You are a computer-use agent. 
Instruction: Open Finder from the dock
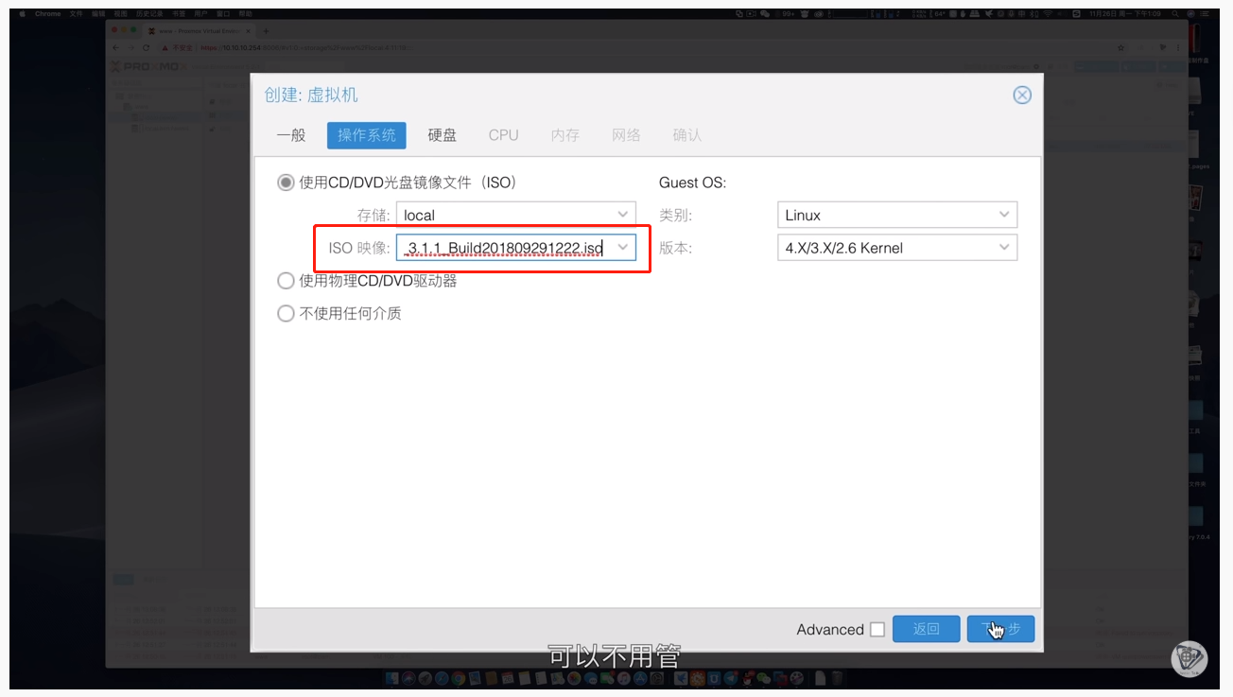pos(392,678)
